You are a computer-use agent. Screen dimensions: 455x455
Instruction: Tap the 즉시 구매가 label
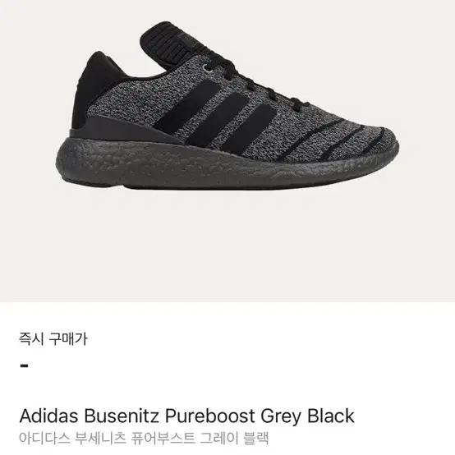pyautogui.click(x=53, y=338)
